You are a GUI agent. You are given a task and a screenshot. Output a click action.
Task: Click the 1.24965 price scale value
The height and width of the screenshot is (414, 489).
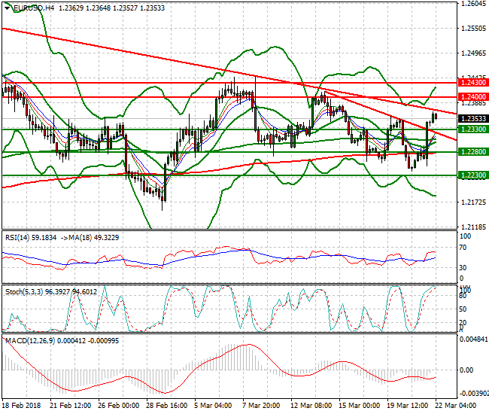[x=474, y=53]
